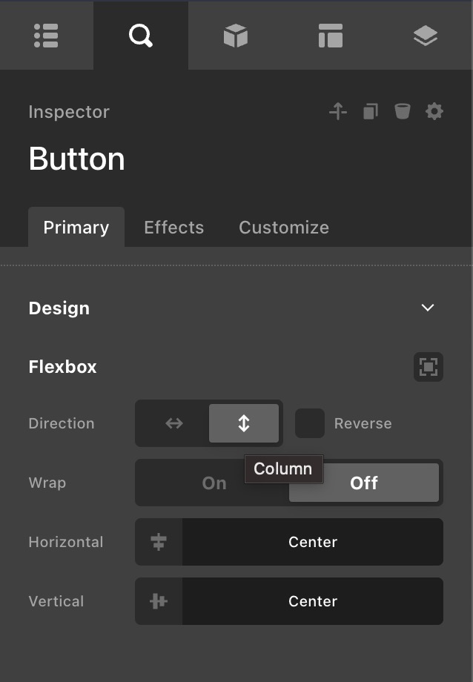Turn Wrap Off
The width and height of the screenshot is (473, 682).
pyautogui.click(x=364, y=483)
